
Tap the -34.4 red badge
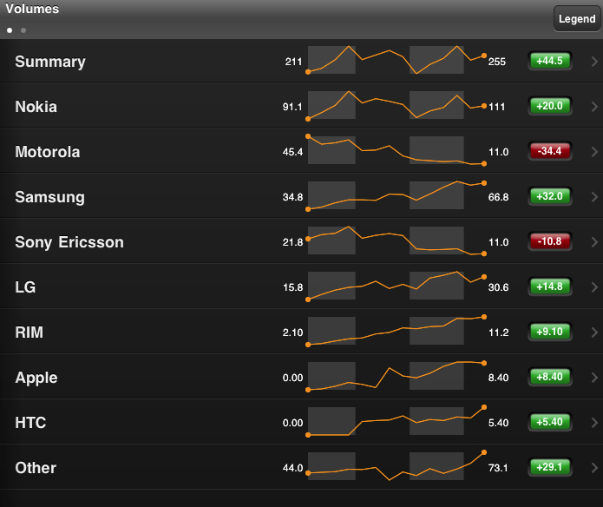pos(550,151)
